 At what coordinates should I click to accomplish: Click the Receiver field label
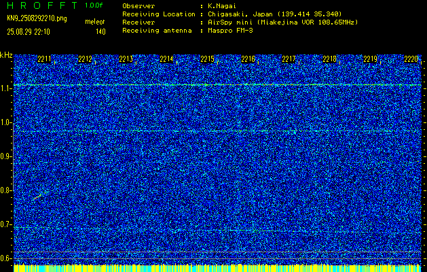138,22
